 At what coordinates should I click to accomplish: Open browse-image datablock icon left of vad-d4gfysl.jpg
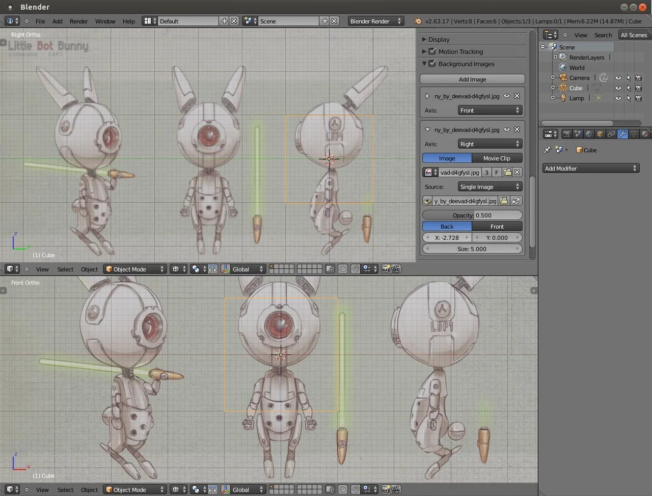430,172
